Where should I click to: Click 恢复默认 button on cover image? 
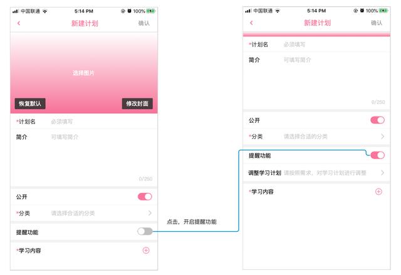point(30,103)
